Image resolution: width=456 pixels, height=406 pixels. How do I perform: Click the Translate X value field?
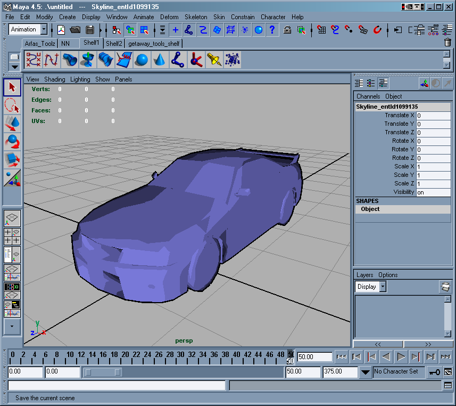tap(433, 116)
